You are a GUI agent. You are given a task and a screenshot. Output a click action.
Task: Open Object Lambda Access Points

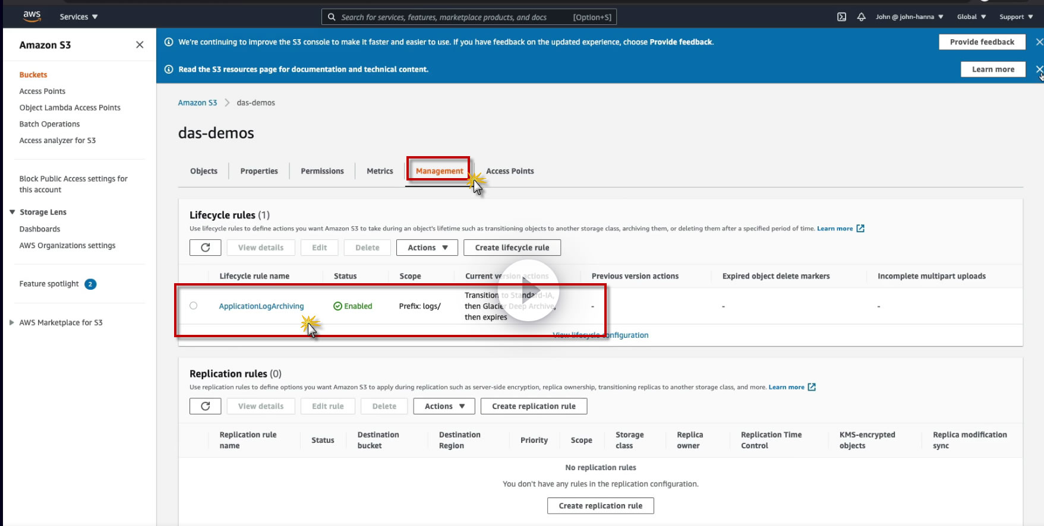70,107
